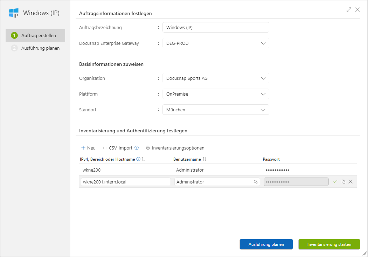Confirm row edit with checkmark icon
Viewport: 368px width, 257px height.
point(335,182)
